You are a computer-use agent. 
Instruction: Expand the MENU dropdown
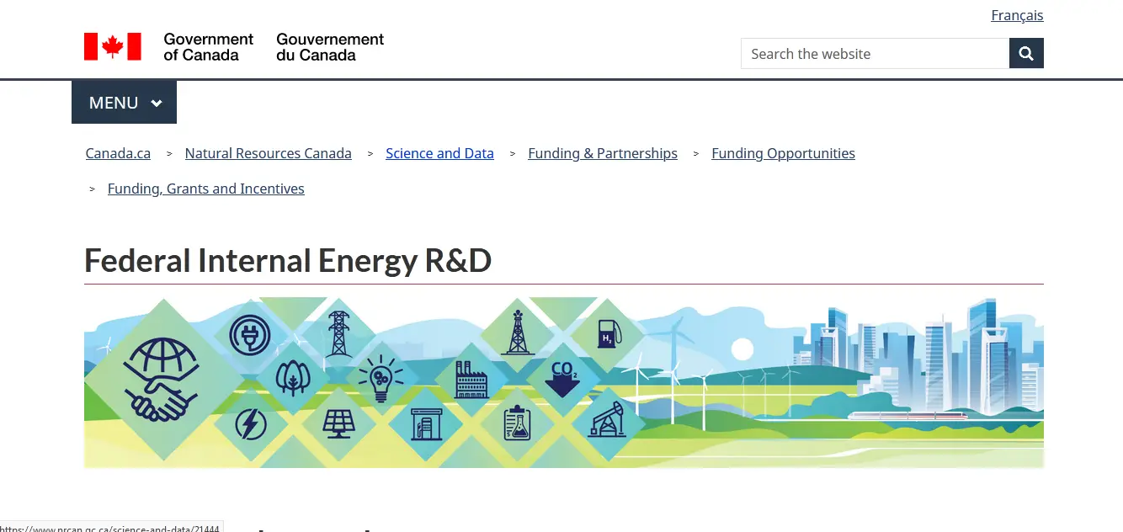[125, 103]
